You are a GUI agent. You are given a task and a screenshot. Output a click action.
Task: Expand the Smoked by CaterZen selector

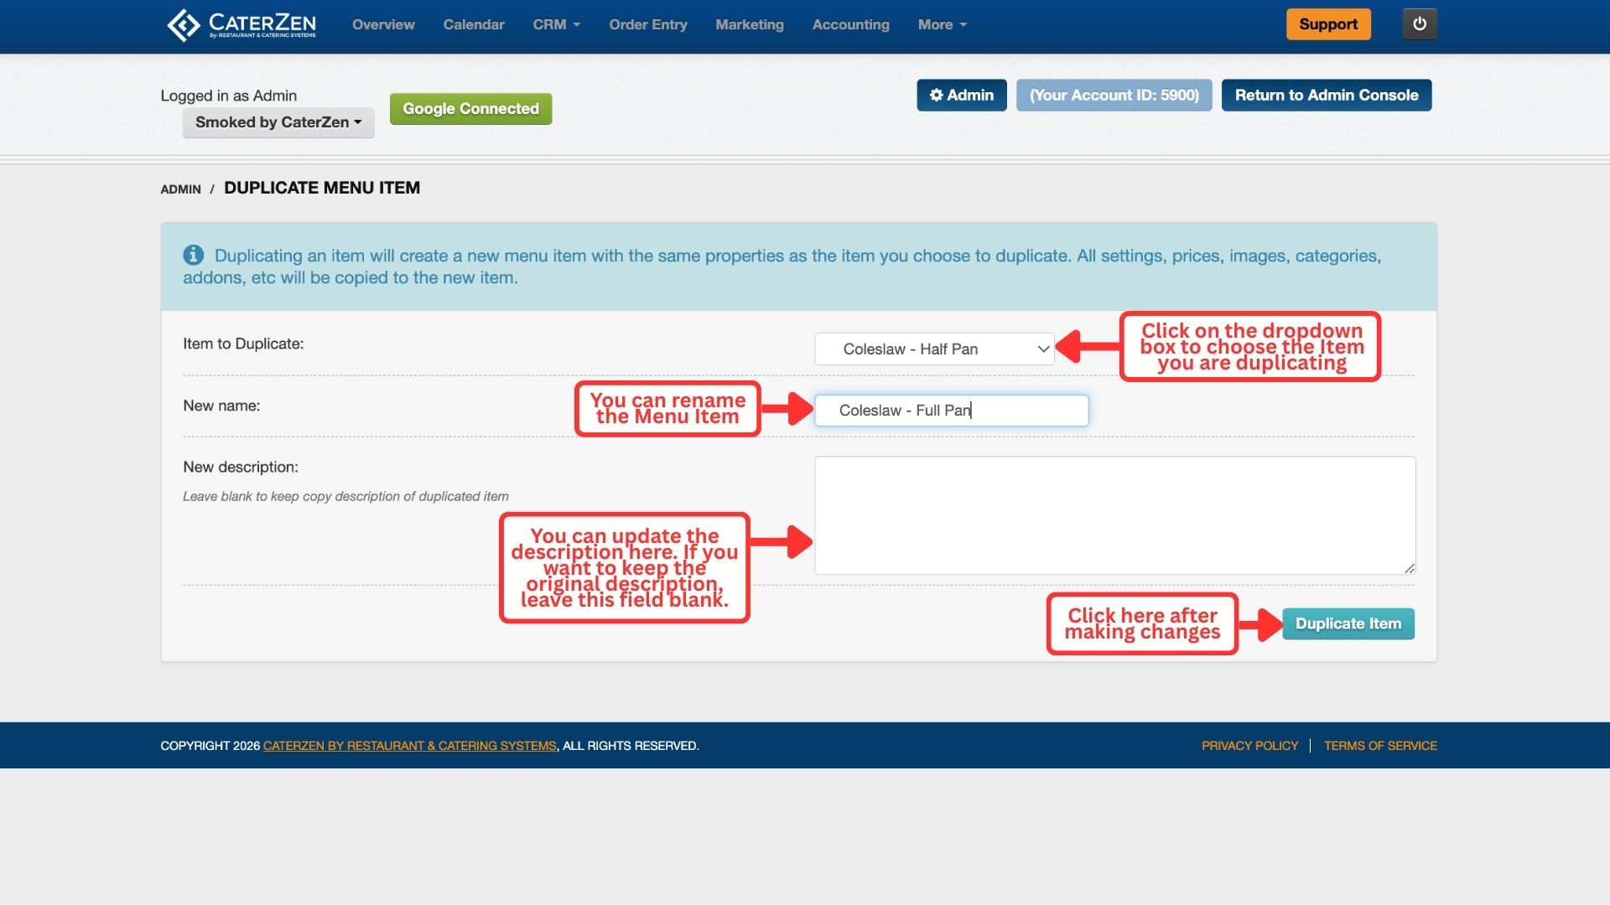pyautogui.click(x=278, y=122)
